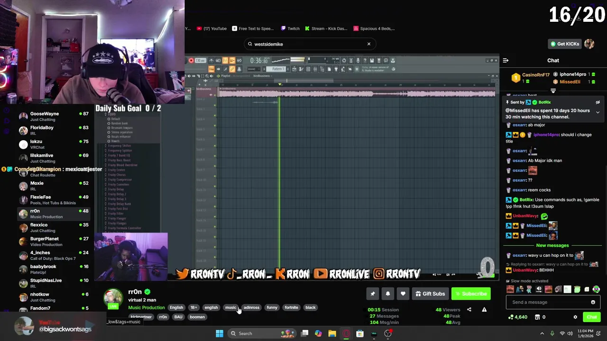Switch to the (17) YouTube browser tab

212,28
